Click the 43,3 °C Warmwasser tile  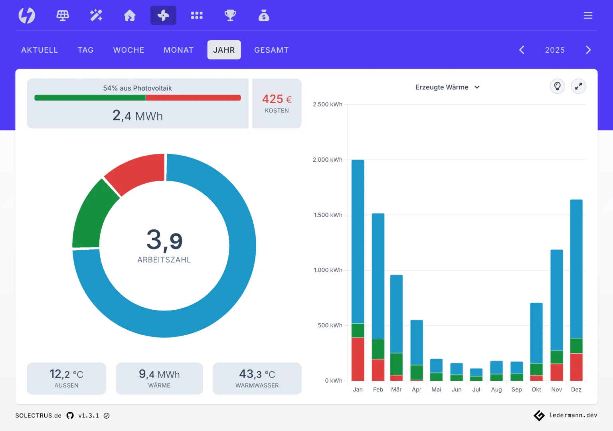coord(257,378)
